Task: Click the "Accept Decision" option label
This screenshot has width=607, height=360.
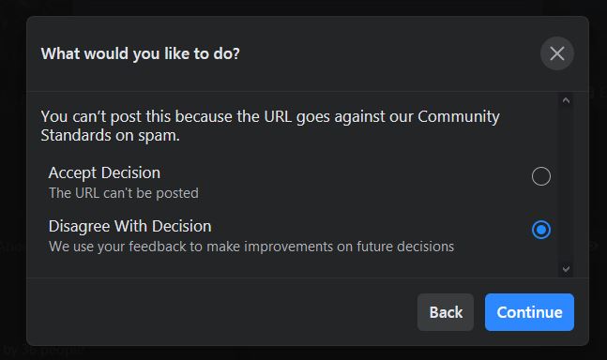Action: click(x=104, y=172)
